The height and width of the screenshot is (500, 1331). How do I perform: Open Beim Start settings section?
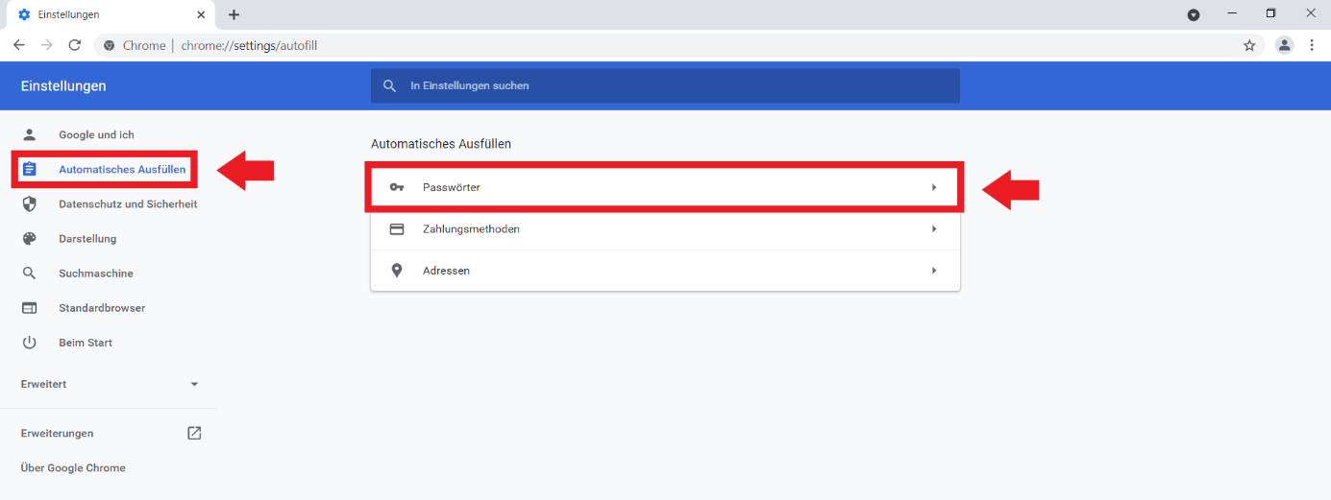click(86, 343)
